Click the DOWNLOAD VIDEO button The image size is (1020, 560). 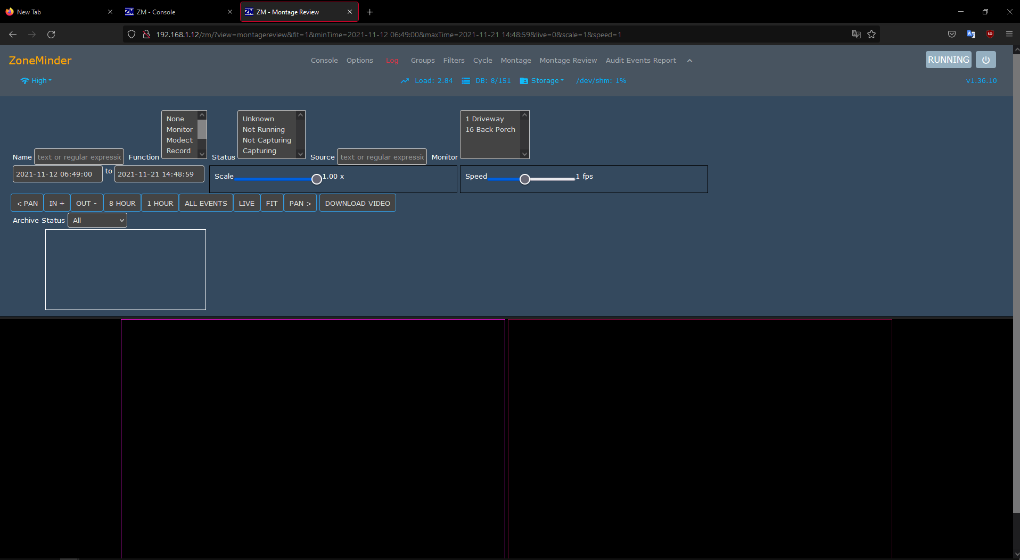coord(358,204)
